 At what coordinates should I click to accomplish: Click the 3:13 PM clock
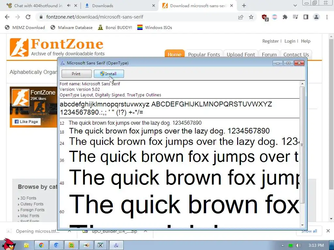[316, 245]
